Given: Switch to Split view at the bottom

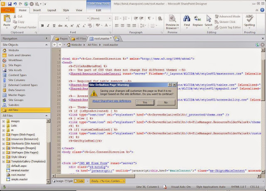Looking at the screenshot, I should coord(69,181).
